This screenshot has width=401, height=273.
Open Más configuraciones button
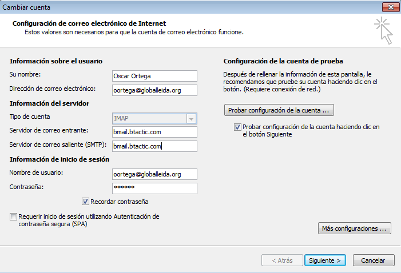coord(355,228)
